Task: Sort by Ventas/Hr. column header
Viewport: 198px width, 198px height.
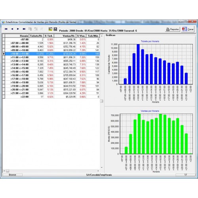Action: tap(65, 36)
